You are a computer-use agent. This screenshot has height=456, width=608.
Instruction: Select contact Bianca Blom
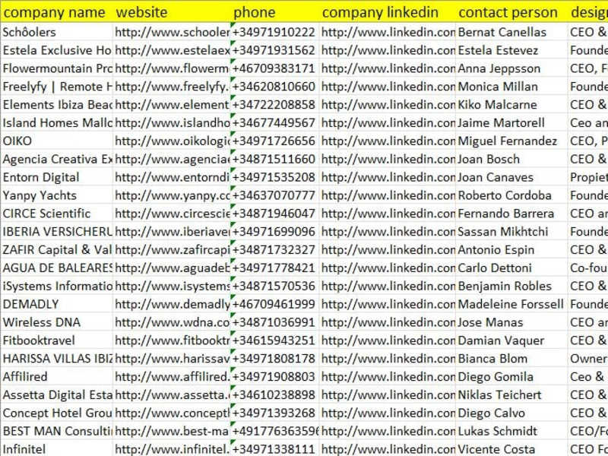click(x=511, y=359)
